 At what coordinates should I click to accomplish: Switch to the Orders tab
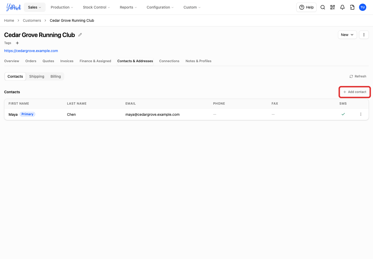point(31,61)
